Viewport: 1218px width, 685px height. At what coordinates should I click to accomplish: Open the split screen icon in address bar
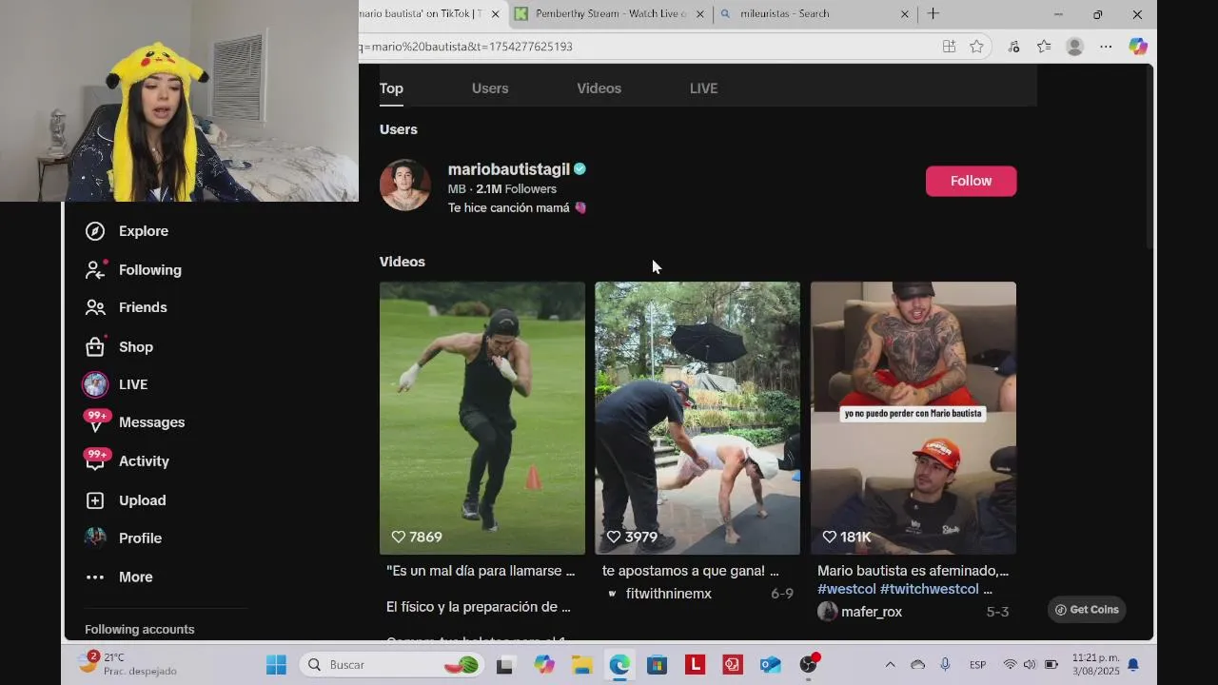(x=949, y=47)
